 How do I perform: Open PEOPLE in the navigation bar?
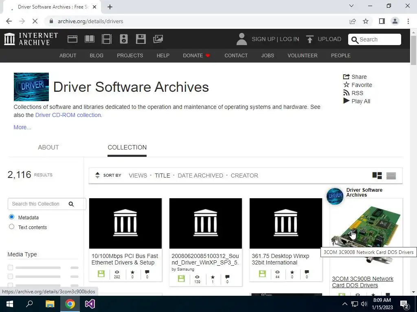(341, 55)
